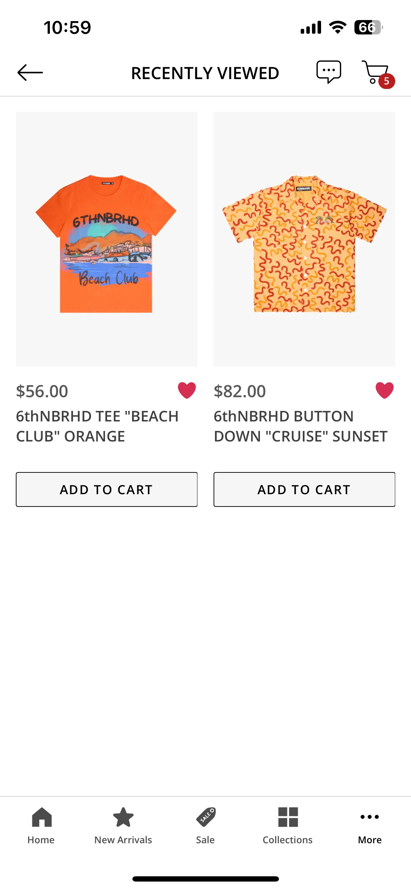This screenshot has height=890, width=411.
Task: Go back using the left arrow
Action: (x=30, y=72)
